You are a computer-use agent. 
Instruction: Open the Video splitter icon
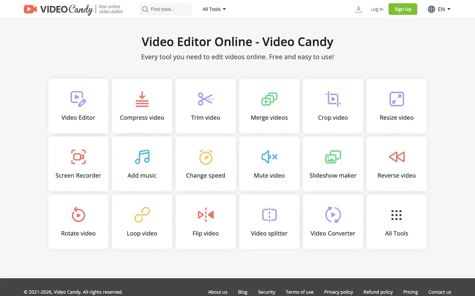tap(270, 215)
